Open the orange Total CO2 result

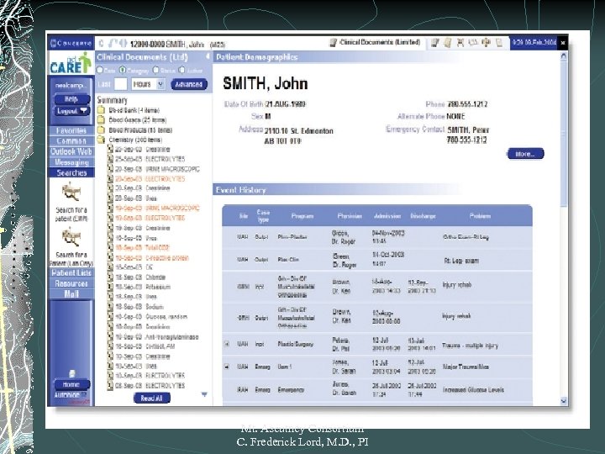coord(157,247)
